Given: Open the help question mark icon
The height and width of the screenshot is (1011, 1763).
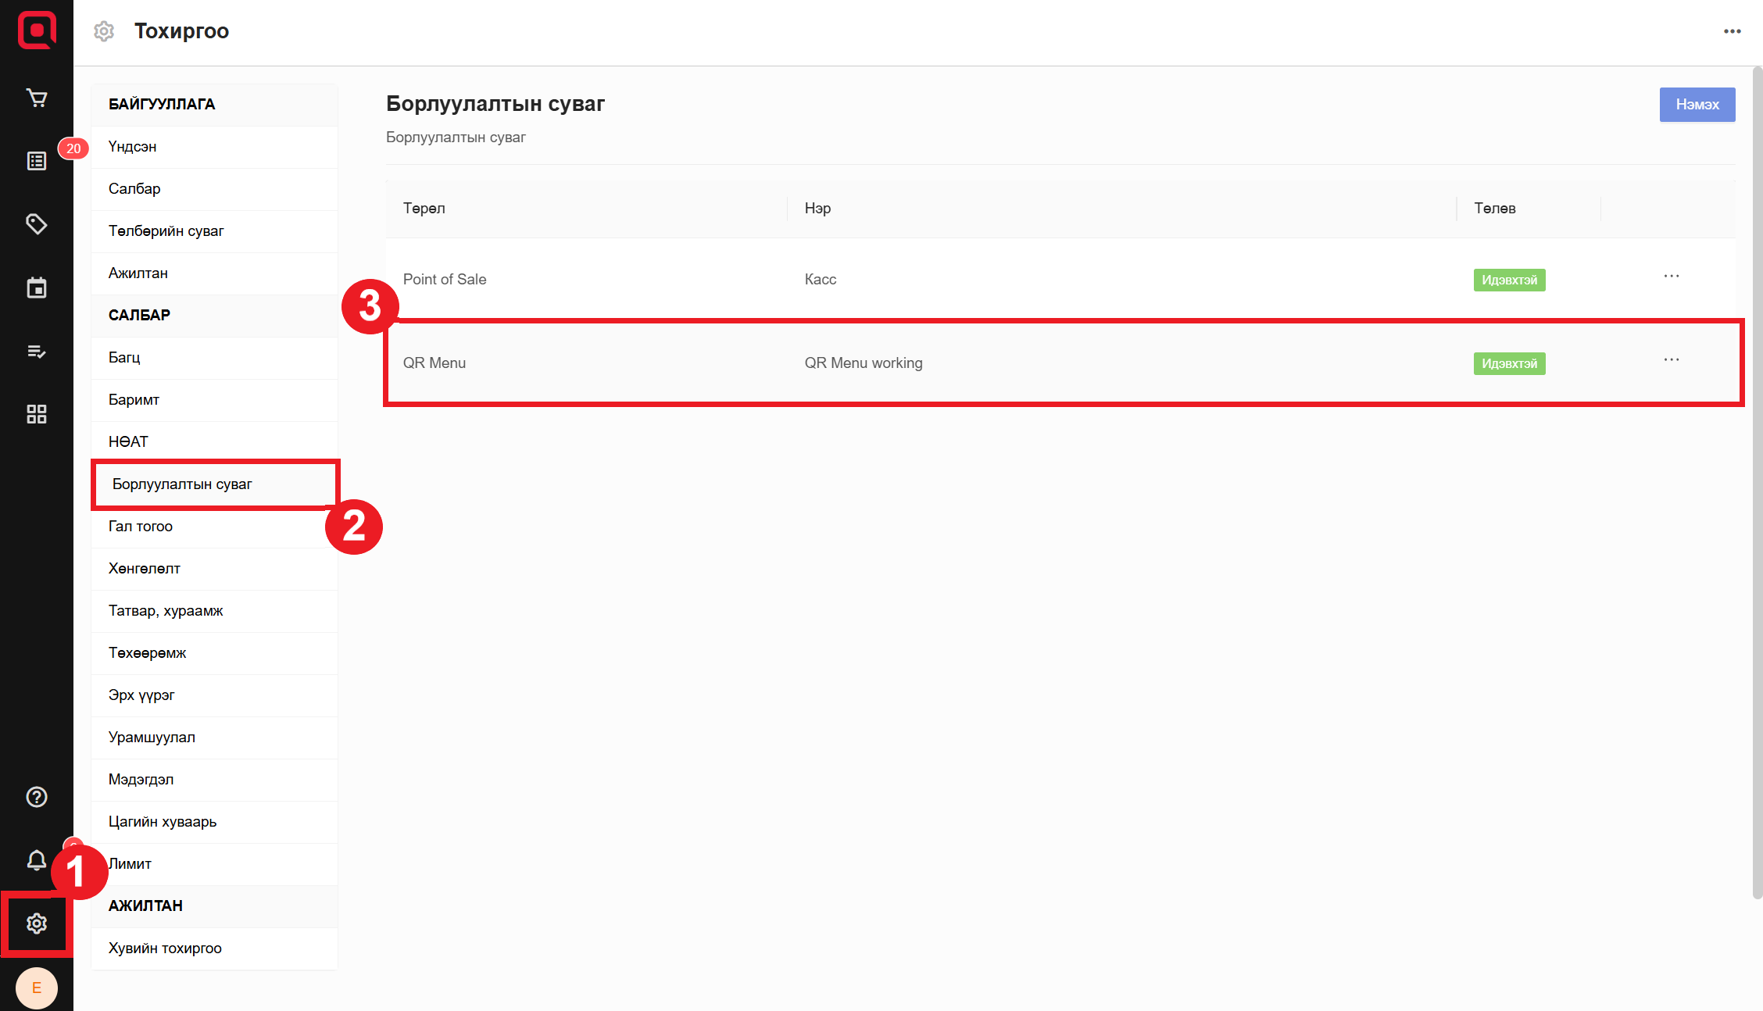Looking at the screenshot, I should click(37, 797).
